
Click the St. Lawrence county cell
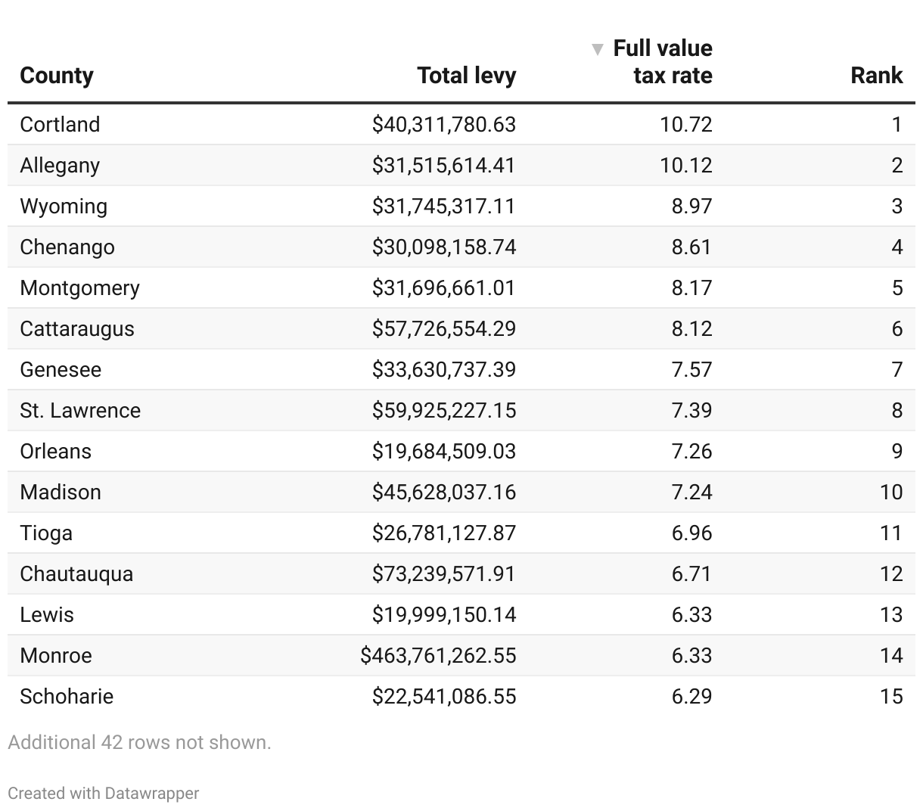(80, 410)
